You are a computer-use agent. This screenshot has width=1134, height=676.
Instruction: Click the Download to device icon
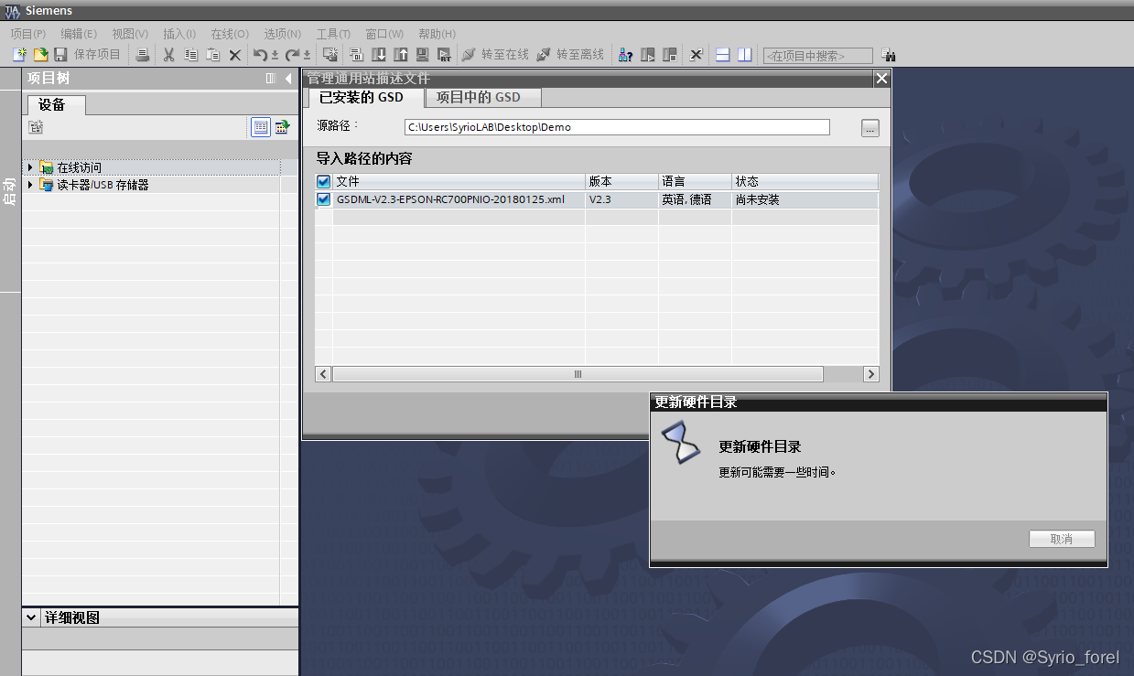pyautogui.click(x=378, y=55)
